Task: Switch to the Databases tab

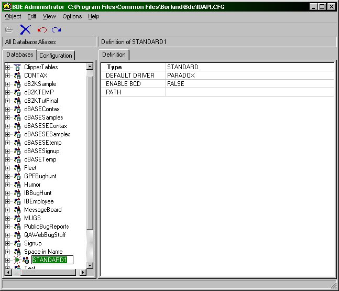Action: pyautogui.click(x=20, y=55)
